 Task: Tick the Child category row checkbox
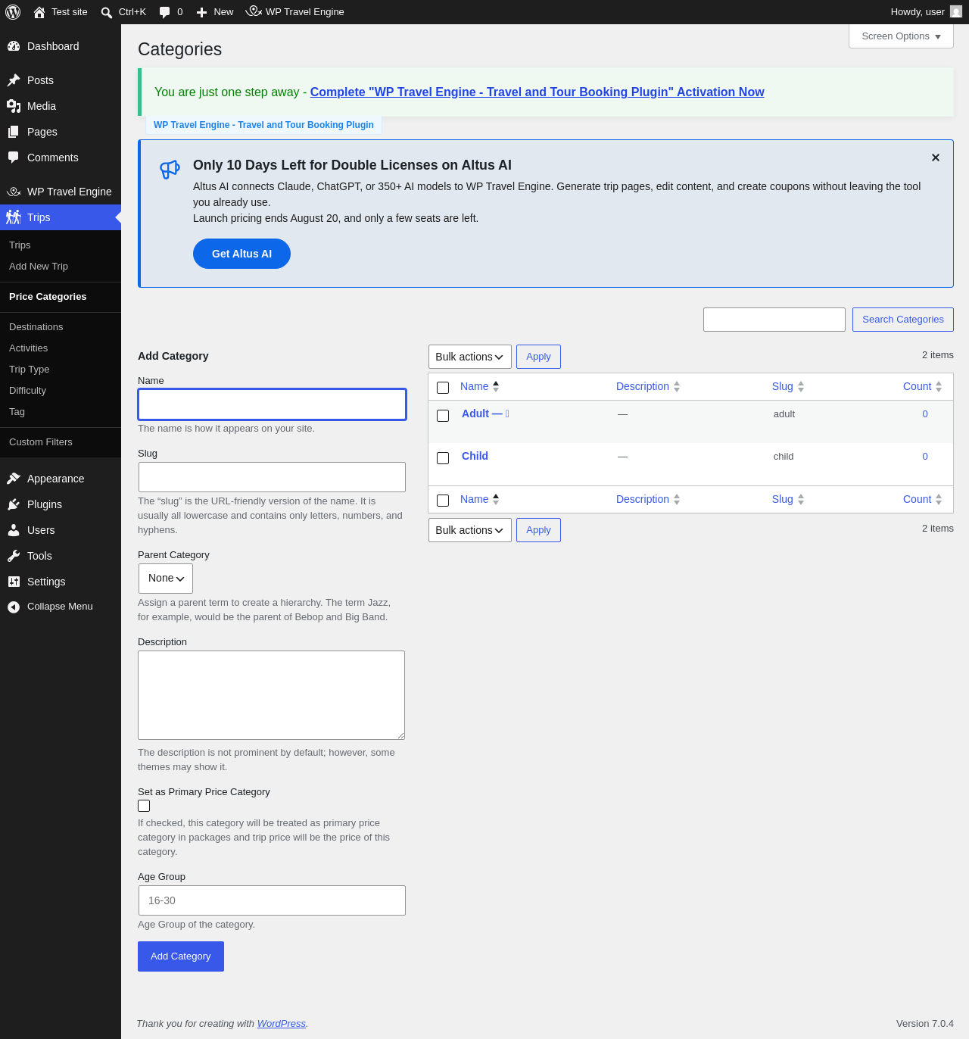pos(444,458)
